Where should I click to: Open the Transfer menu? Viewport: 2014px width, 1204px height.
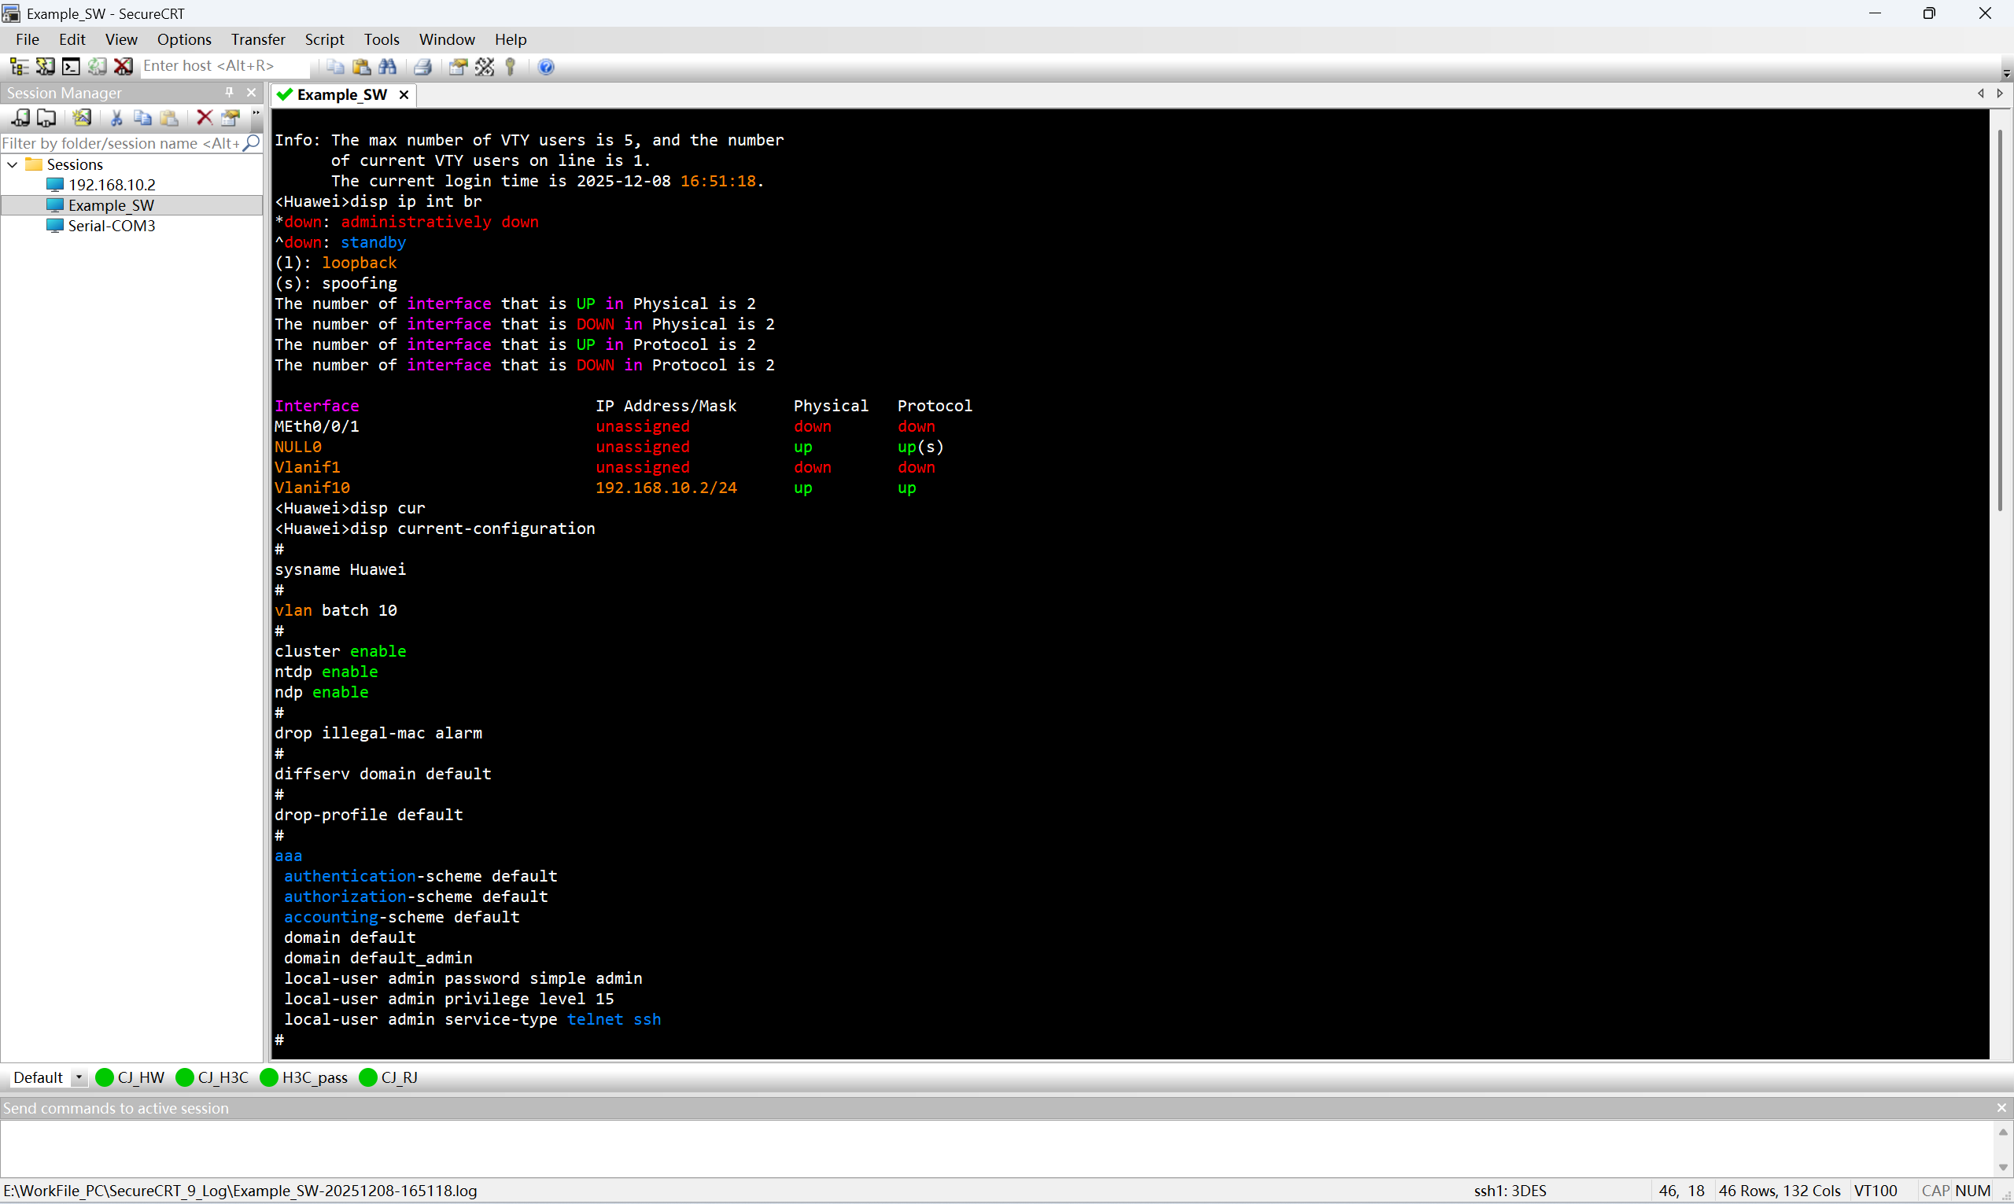258,39
